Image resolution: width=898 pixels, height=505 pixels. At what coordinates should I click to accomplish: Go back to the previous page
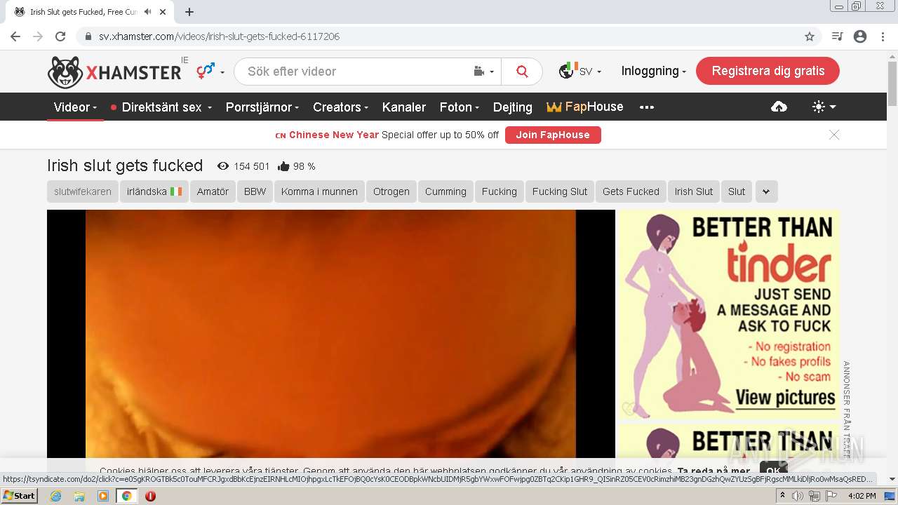[x=15, y=36]
